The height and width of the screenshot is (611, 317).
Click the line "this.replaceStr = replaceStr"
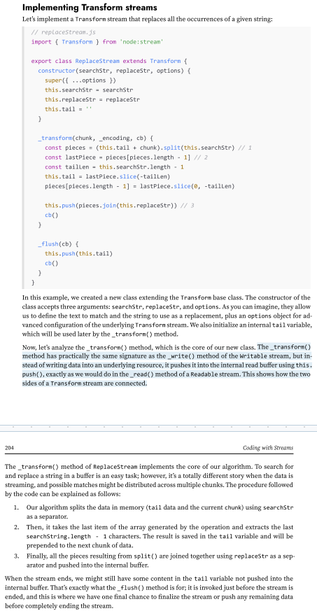click(92, 99)
